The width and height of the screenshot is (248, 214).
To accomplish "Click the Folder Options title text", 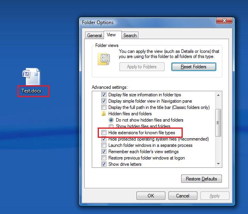I will (x=98, y=23).
